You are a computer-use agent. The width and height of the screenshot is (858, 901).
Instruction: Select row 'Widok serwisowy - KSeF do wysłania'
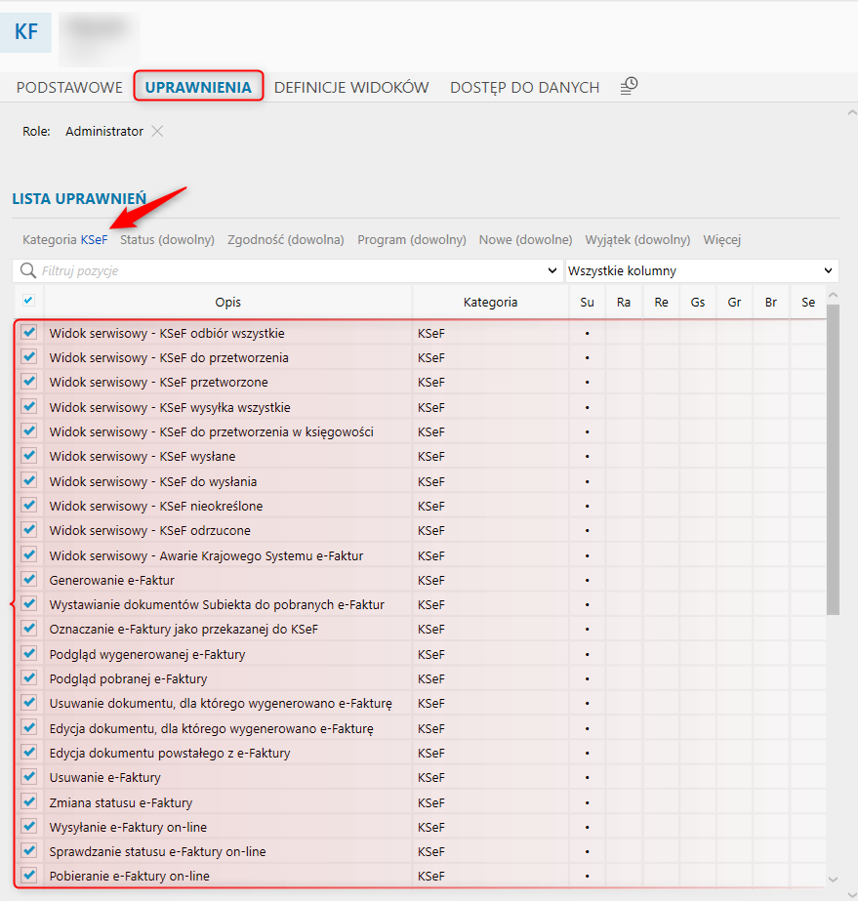420,481
